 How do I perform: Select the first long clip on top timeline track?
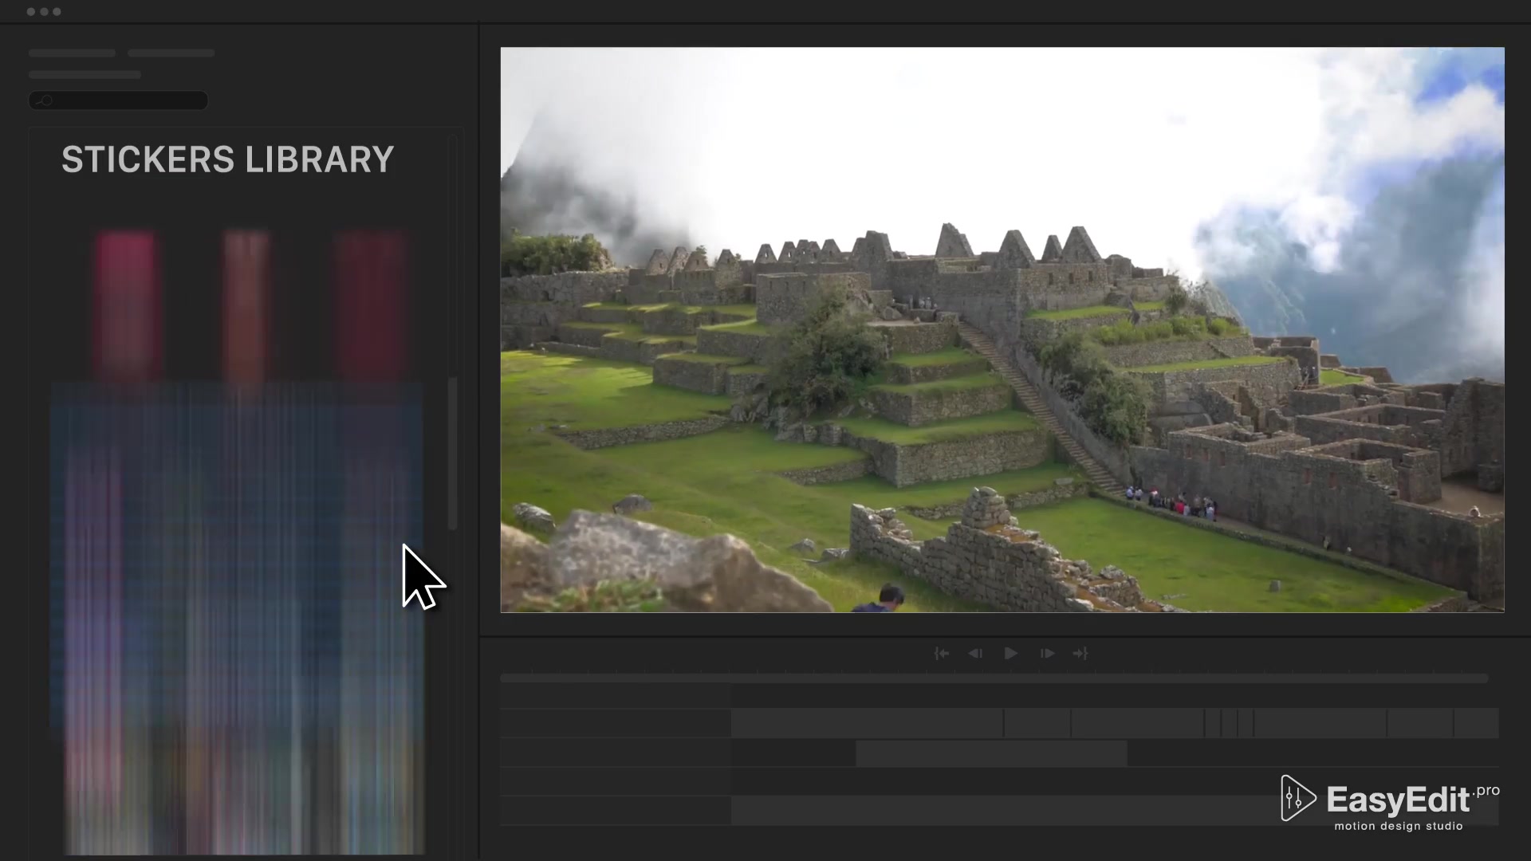867,723
